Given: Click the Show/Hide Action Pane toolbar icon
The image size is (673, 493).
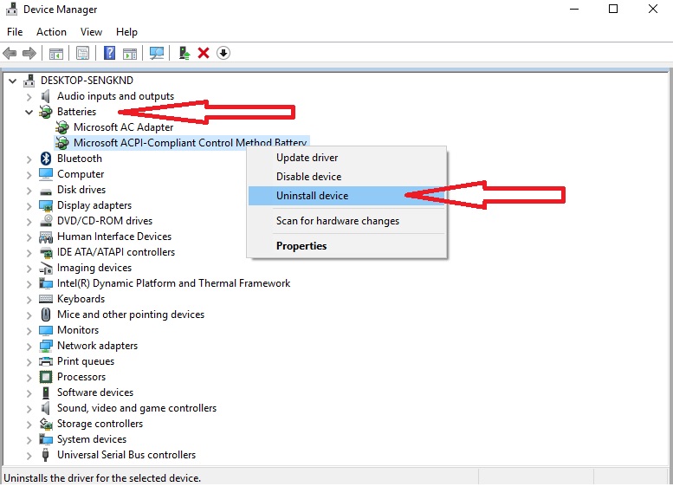Looking at the screenshot, I should [130, 53].
